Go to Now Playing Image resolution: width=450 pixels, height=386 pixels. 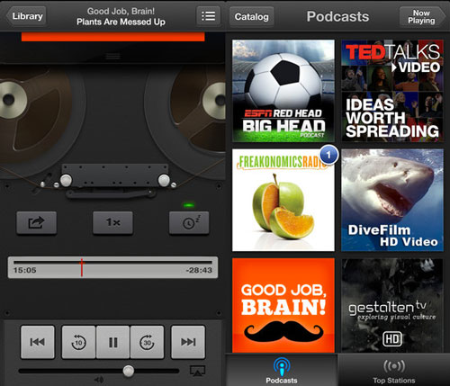click(422, 17)
